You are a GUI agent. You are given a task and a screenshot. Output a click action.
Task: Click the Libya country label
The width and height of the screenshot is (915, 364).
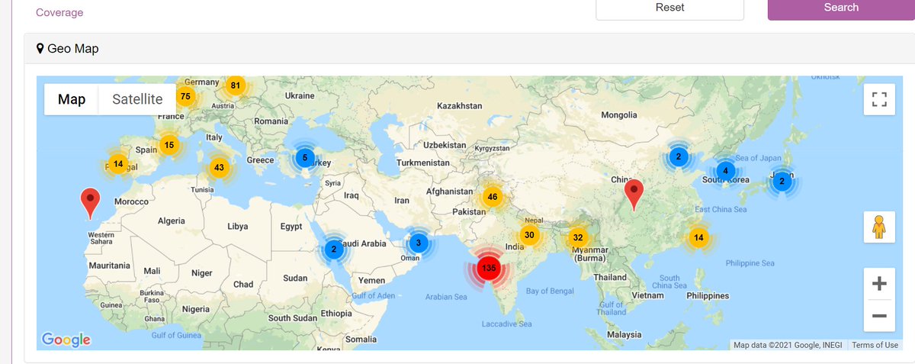237,227
